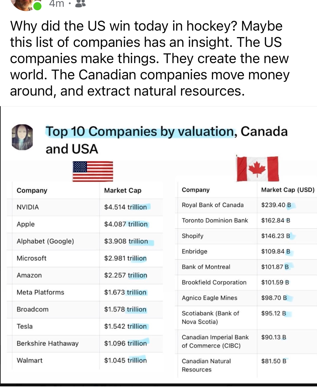
Task: Click Enbridge's $109.84 B market cap
Action: pyautogui.click(x=276, y=252)
